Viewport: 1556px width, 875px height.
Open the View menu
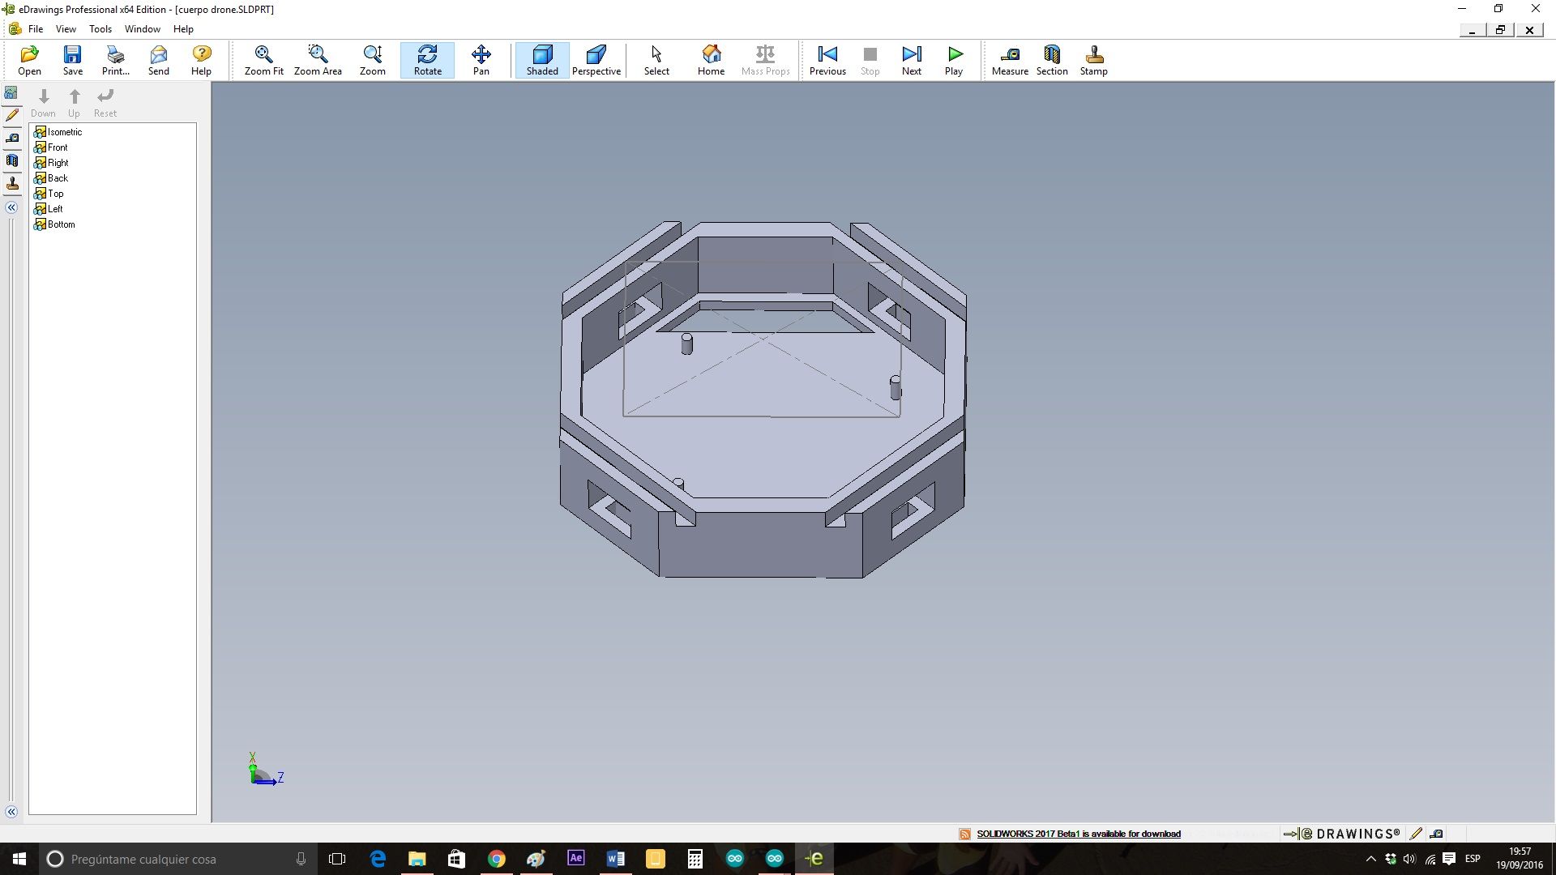tap(66, 29)
